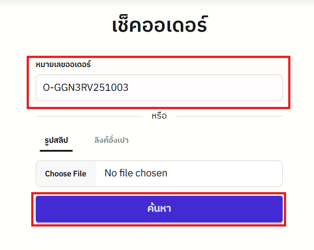
Task: Click the หรือ divider text
Action: pyautogui.click(x=159, y=116)
